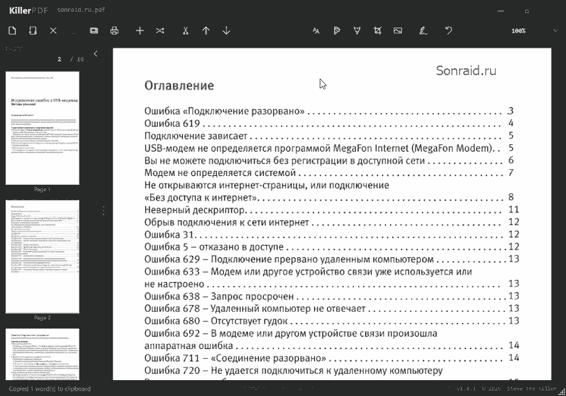Print the document via printer icon
566x396 pixels.
pos(115,30)
